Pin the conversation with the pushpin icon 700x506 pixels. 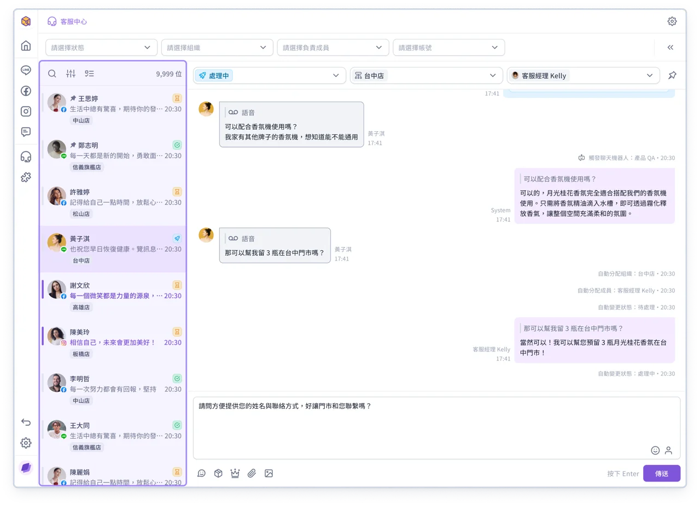(x=672, y=75)
